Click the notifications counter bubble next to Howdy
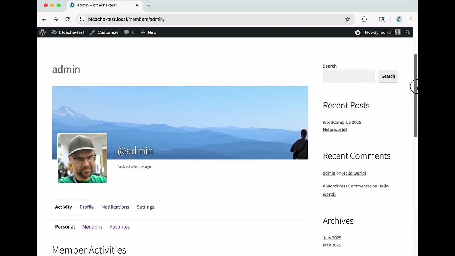Viewport: 455px width, 256px height. pyautogui.click(x=358, y=32)
